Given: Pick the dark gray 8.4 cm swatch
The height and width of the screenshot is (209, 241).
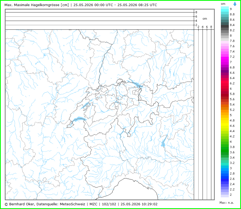Looking at the screenshot, I should [x=225, y=25].
